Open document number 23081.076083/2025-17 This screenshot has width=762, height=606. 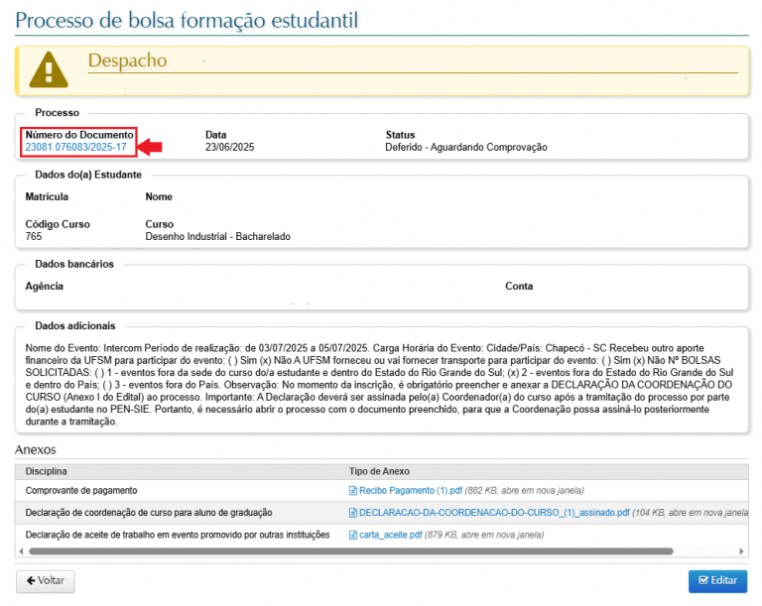(75, 148)
